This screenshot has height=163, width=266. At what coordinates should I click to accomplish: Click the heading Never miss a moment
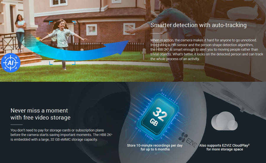coord(39,110)
